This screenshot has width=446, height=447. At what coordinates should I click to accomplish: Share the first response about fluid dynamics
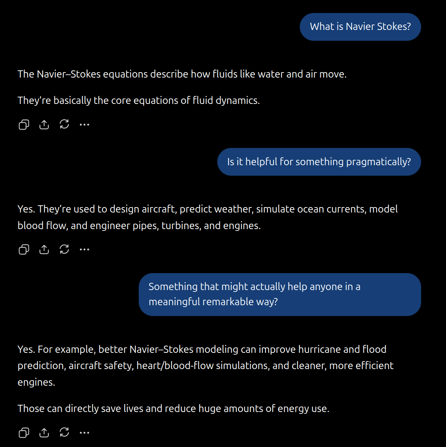point(44,124)
